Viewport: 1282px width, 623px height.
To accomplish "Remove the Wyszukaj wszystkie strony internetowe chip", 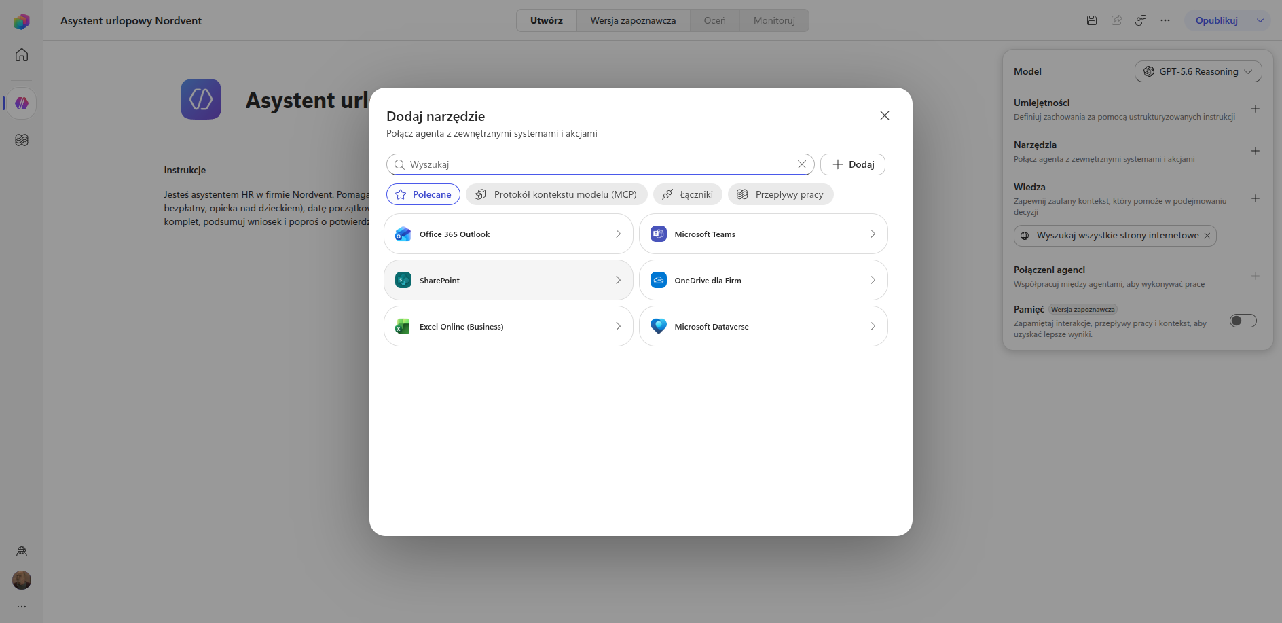I will pos(1207,236).
